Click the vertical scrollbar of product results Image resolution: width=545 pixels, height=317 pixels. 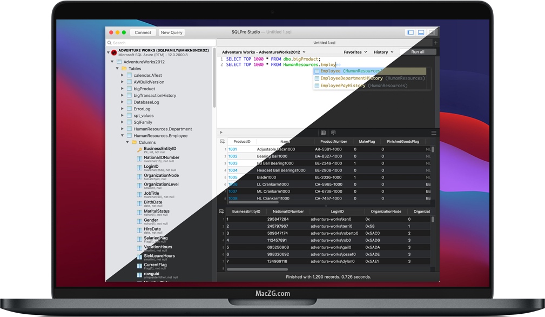433,150
